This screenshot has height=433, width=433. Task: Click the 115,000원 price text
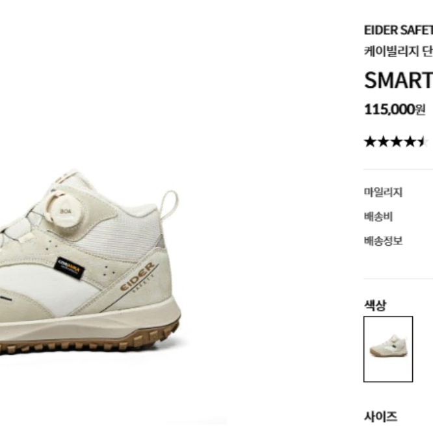(395, 110)
